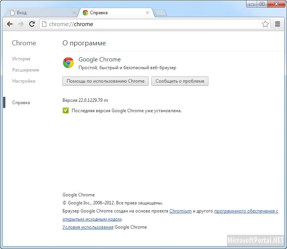Click the page icon in the address bar
Screen dimensions: 287x249
(x=44, y=24)
